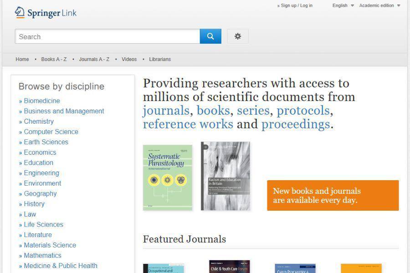The image size is (410, 273).
Task: Expand the English language dropdown
Action: [x=343, y=5]
